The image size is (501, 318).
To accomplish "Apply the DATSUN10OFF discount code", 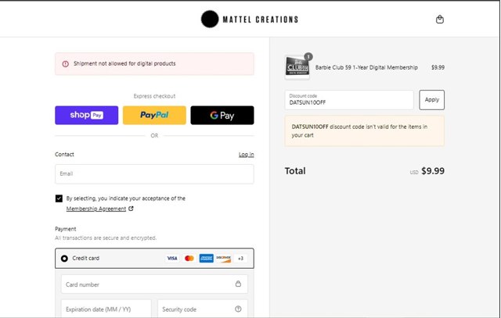I will tap(431, 100).
